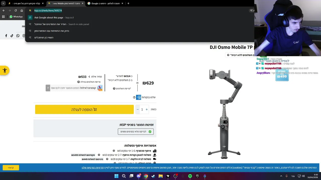Close the Pokemon cards tab

[43, 3]
